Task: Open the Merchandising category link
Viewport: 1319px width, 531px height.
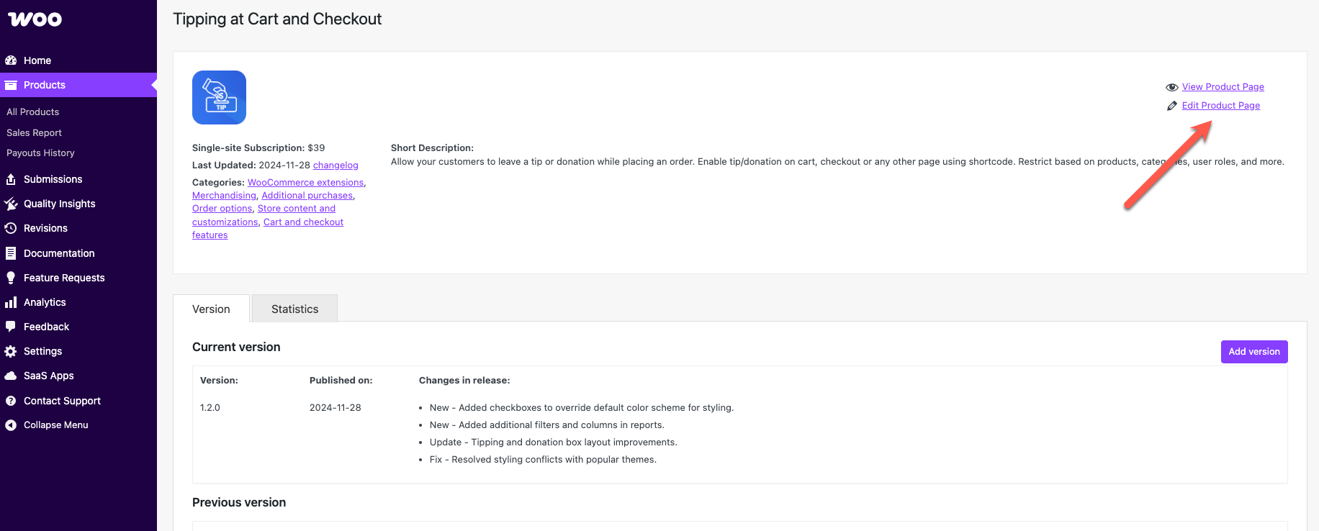Action: pyautogui.click(x=224, y=196)
